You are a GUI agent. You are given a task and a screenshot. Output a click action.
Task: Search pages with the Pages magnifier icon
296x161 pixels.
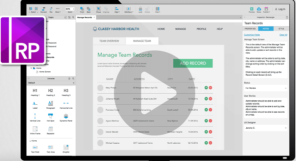tap(73, 17)
